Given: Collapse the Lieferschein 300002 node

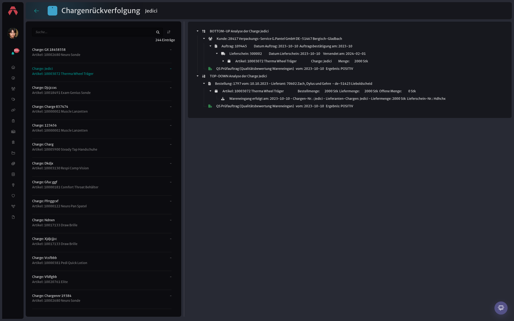Looking at the screenshot, I should [x=217, y=54].
